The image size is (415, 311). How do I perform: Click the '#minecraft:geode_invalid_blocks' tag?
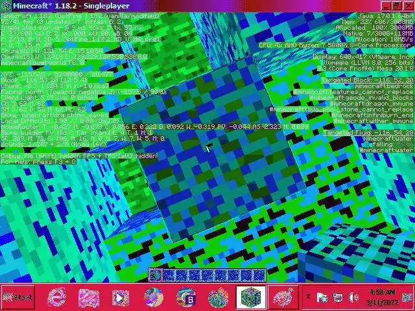pyautogui.click(x=362, y=98)
